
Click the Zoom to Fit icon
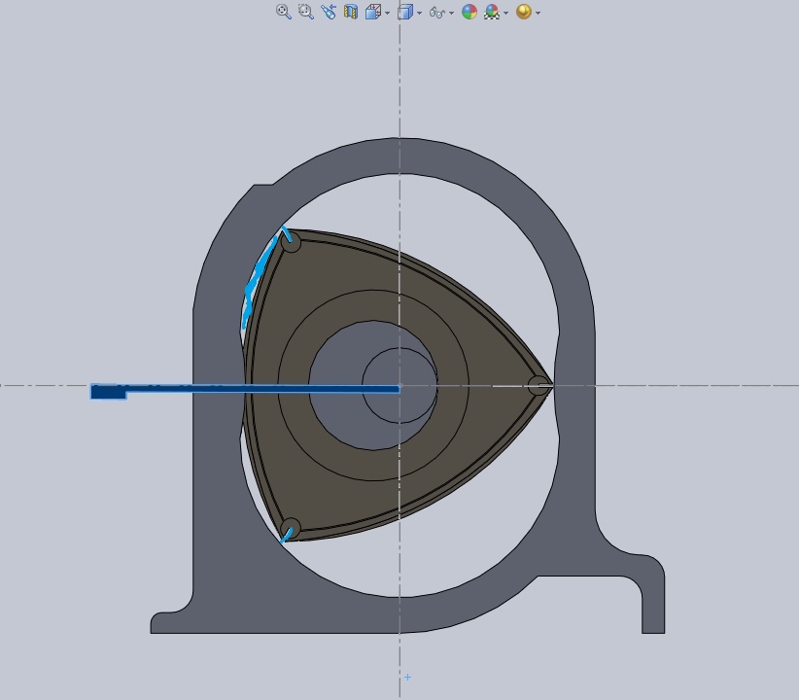click(283, 12)
